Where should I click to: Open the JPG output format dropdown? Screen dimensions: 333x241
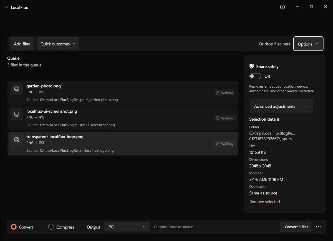pyautogui.click(x=127, y=227)
